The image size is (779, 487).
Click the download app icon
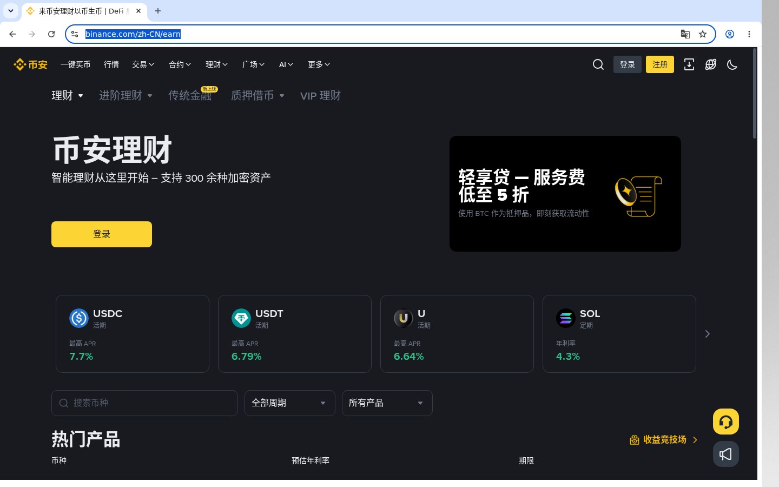click(x=689, y=64)
